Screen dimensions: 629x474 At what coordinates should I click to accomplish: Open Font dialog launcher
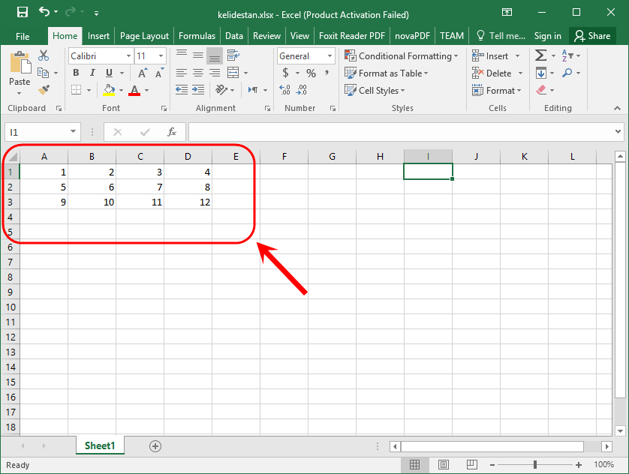point(164,108)
